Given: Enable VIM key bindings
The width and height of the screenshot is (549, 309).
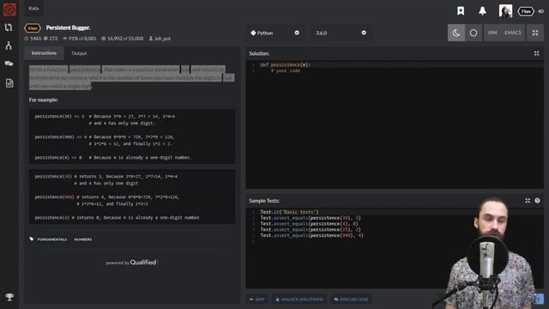Looking at the screenshot, I should [x=492, y=33].
